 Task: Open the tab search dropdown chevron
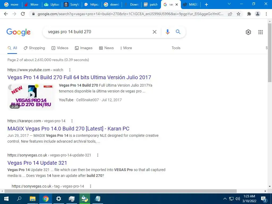click(229, 4)
